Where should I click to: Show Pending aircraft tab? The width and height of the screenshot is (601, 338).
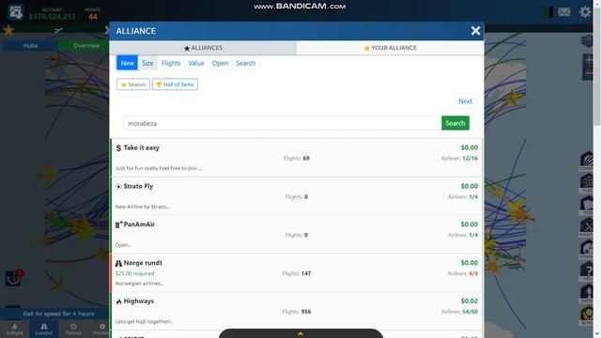coord(100,330)
